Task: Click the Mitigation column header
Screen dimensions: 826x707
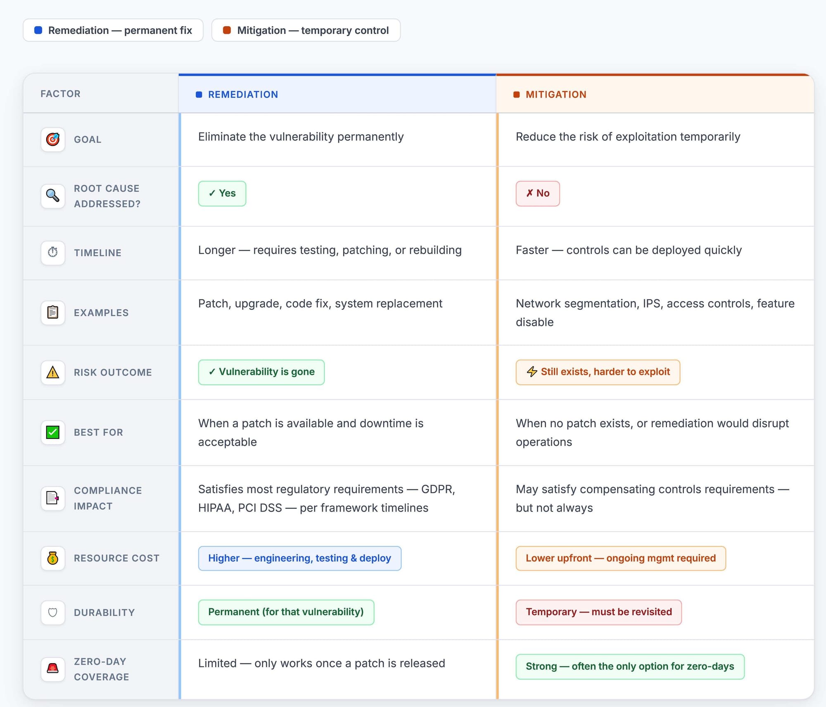Action: [555, 95]
